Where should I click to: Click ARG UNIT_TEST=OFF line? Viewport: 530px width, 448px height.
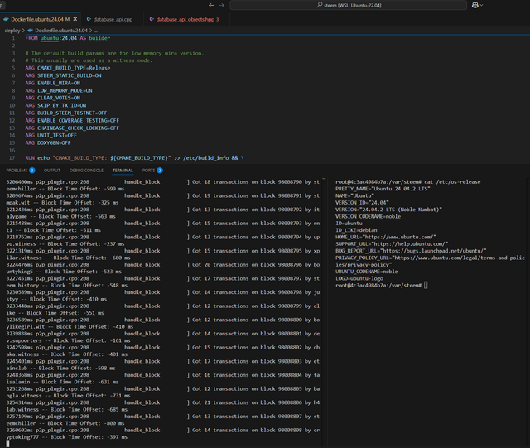[51, 135]
